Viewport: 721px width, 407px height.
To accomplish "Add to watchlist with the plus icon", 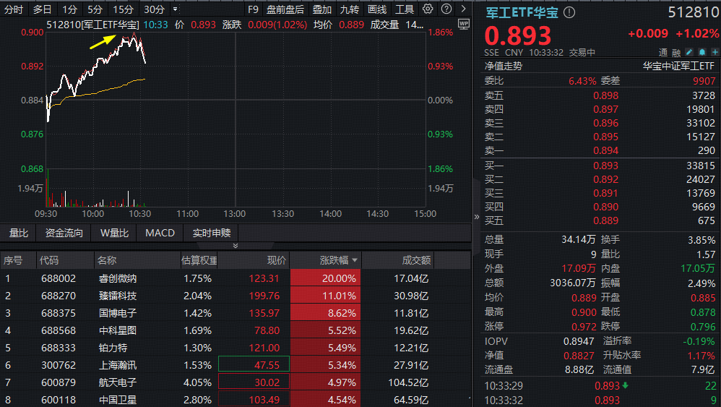I will (715, 52).
